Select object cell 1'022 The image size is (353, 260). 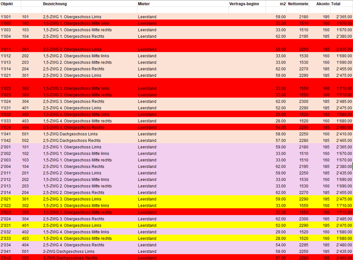[x=6, y=89]
